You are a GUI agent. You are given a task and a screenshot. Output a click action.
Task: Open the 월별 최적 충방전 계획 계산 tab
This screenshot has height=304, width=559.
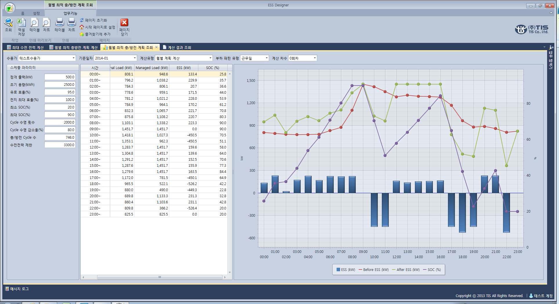coord(74,47)
